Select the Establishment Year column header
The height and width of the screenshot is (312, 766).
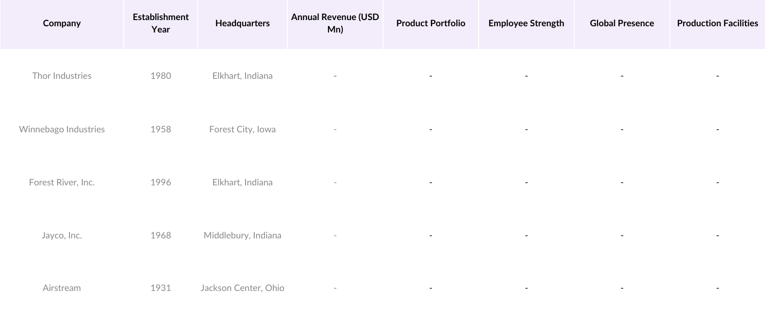pyautogui.click(x=160, y=23)
